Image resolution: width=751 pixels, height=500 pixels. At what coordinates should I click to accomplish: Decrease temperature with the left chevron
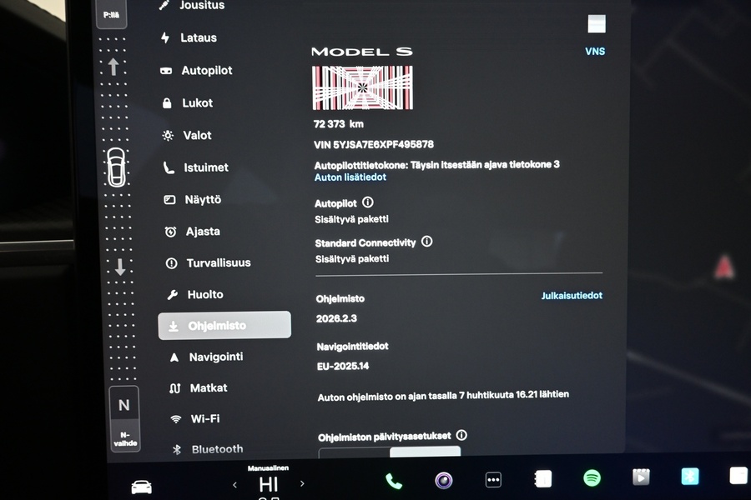pos(234,484)
